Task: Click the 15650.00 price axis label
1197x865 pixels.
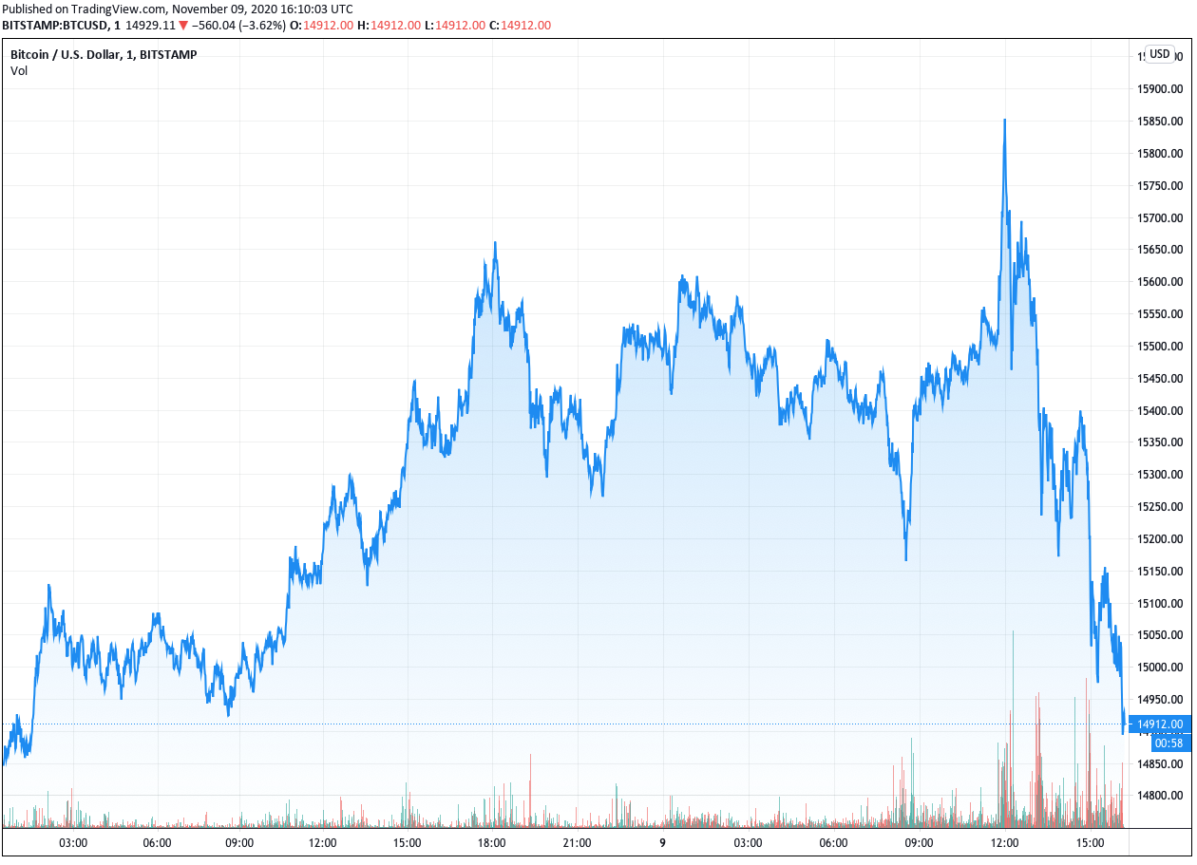Action: click(x=1160, y=250)
